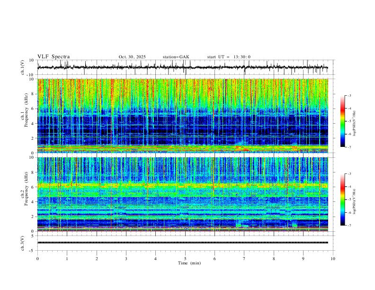Click the "5" tick on the time axis
The height and width of the screenshot is (290, 375).
click(185, 259)
